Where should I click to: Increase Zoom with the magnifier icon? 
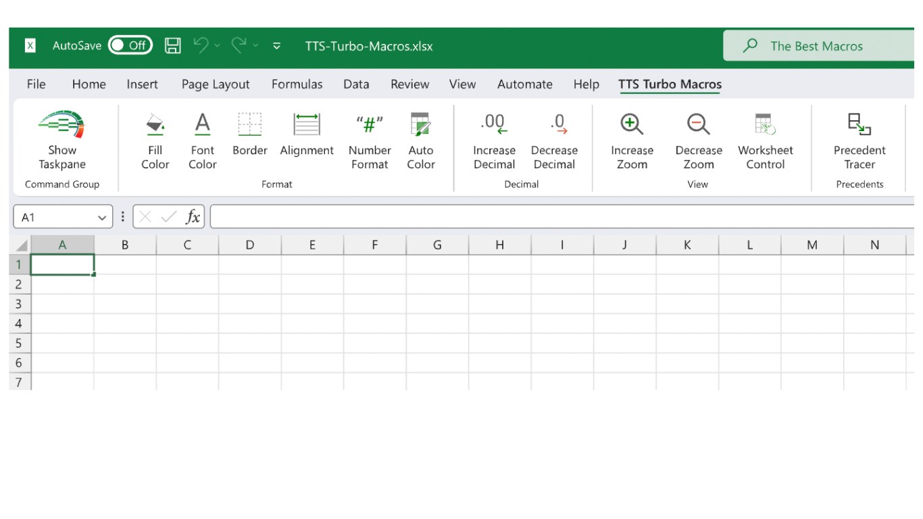(632, 141)
